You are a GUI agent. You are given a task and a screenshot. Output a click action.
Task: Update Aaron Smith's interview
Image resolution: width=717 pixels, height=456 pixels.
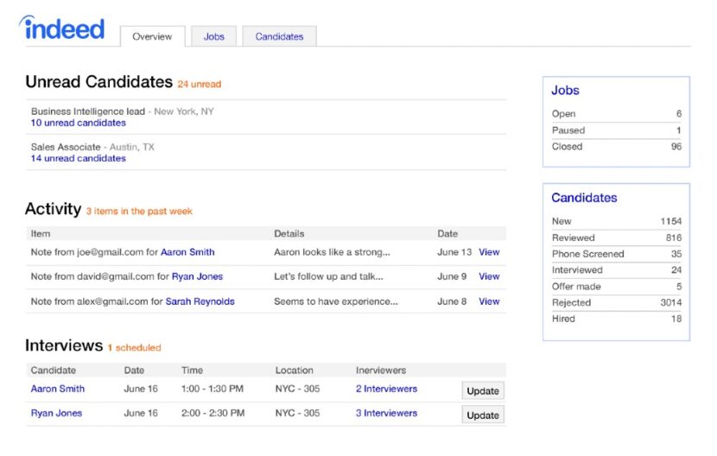point(482,390)
